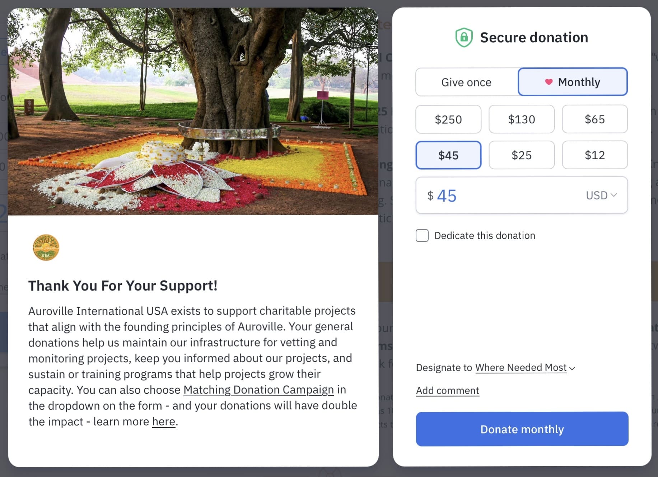Choose the $130 amount option

[522, 119]
